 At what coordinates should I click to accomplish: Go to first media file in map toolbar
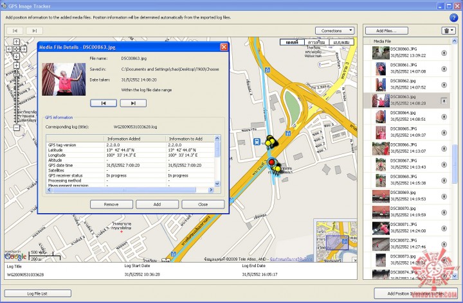[x=15, y=31]
